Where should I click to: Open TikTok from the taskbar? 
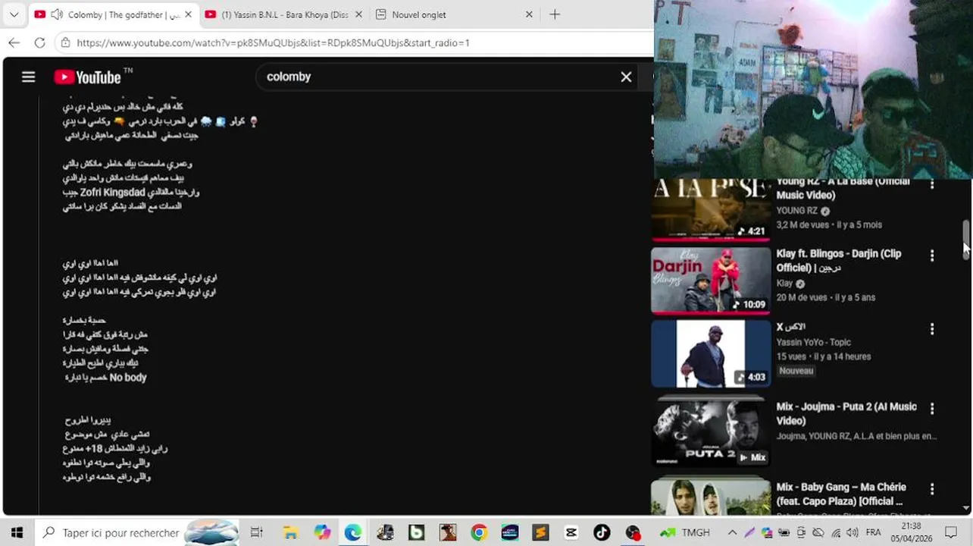pyautogui.click(x=602, y=533)
